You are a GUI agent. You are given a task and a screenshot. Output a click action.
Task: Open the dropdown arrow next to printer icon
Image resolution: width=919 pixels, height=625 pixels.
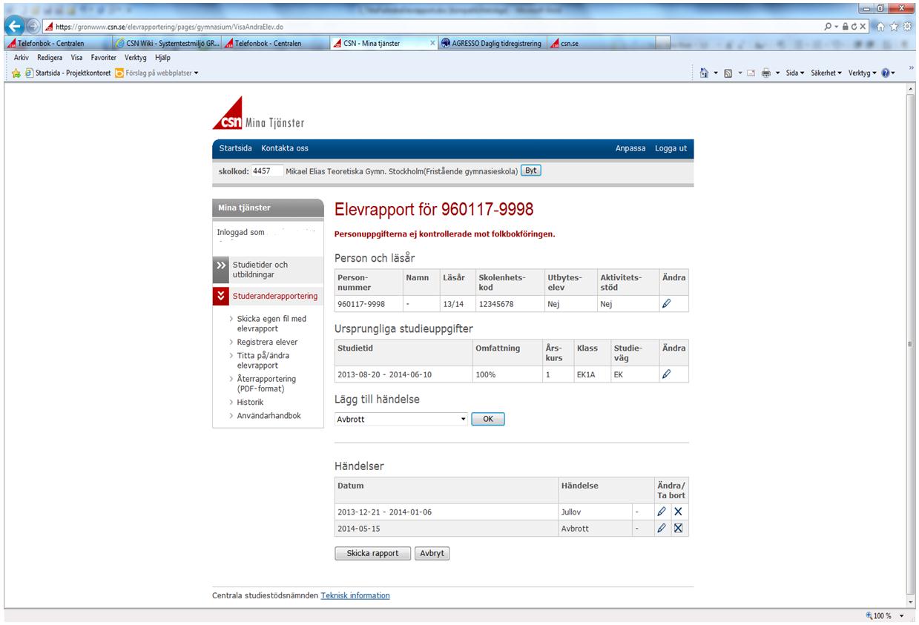click(777, 73)
